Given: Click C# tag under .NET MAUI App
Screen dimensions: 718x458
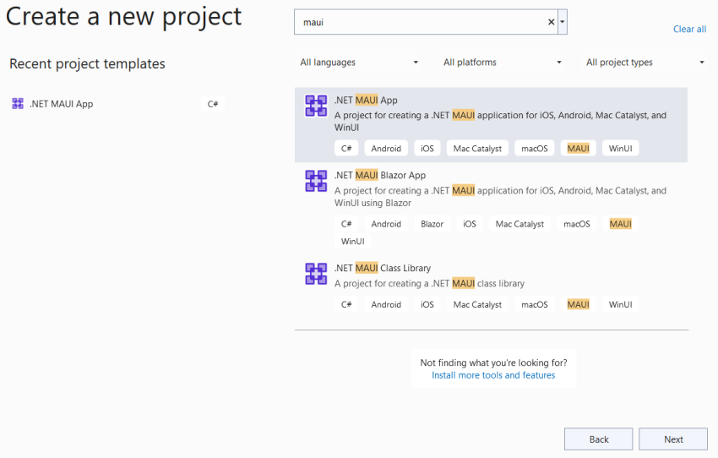Looking at the screenshot, I should pos(346,149).
